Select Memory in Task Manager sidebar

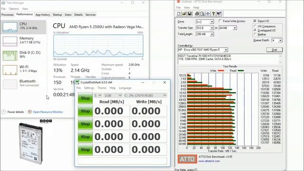(x=23, y=41)
